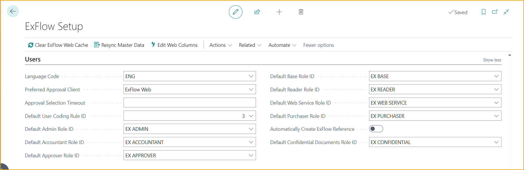Open the Related menu
Viewport: 524px width, 170px height.
pyautogui.click(x=250, y=45)
